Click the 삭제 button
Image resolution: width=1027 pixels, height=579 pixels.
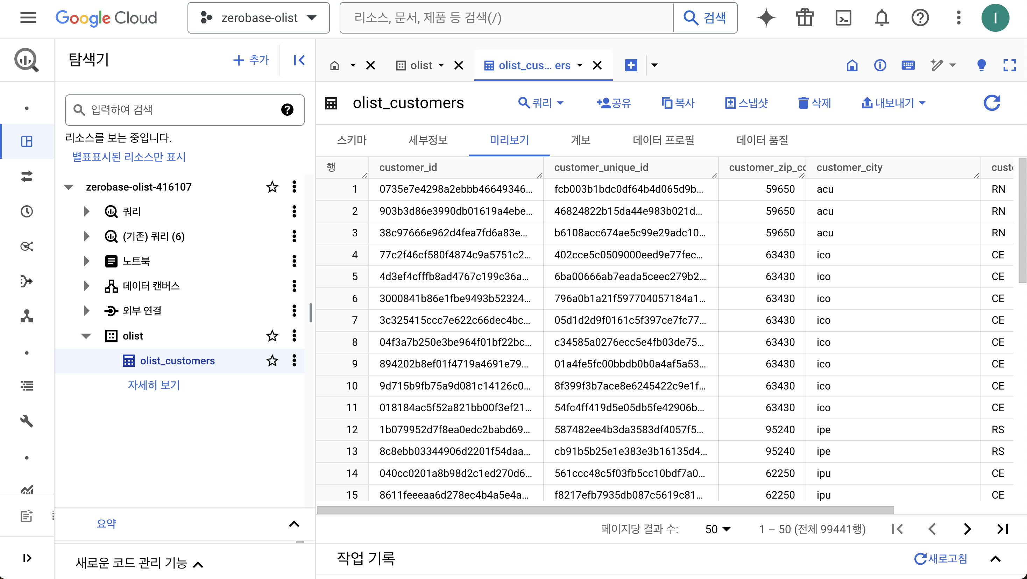click(815, 103)
